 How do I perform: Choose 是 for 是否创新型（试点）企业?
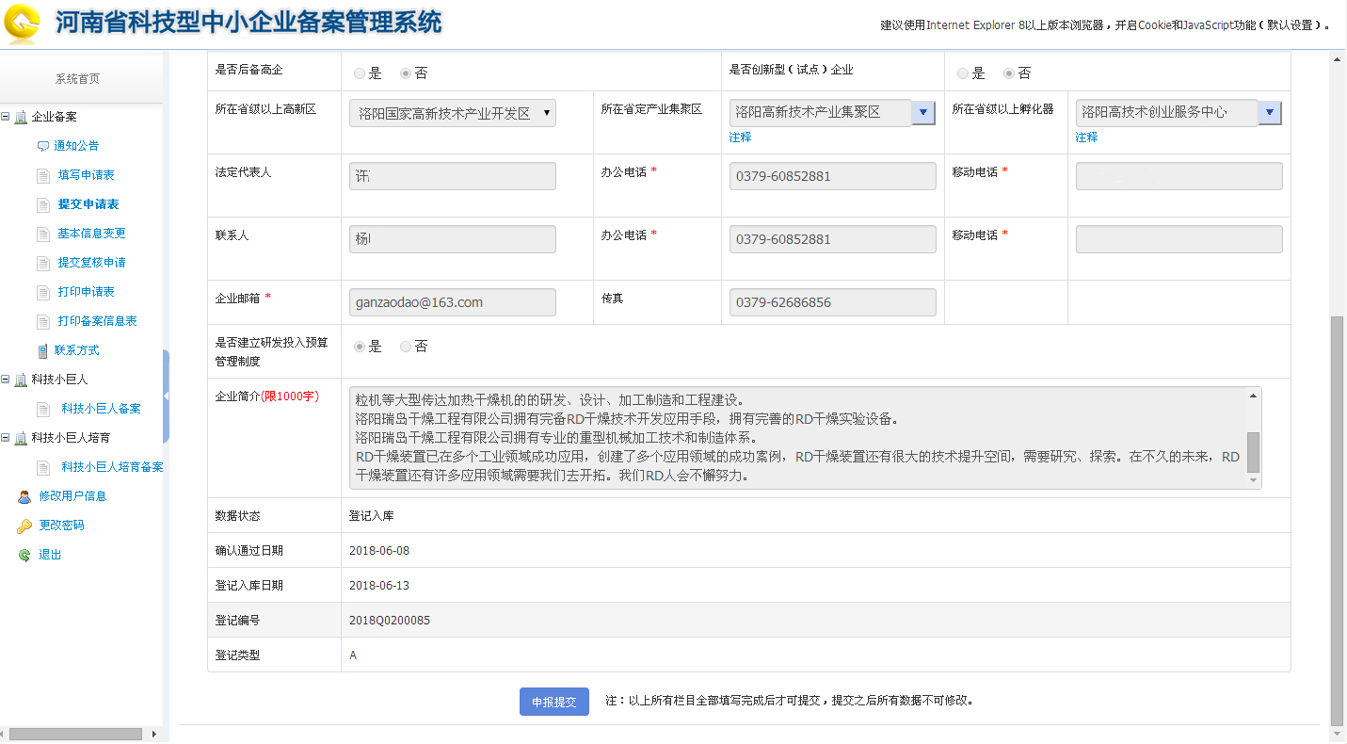(x=962, y=73)
